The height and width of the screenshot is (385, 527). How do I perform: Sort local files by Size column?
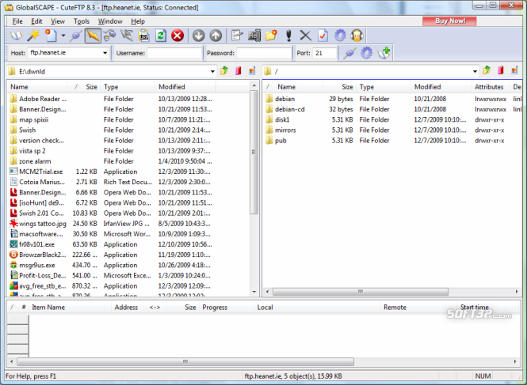[x=84, y=87]
